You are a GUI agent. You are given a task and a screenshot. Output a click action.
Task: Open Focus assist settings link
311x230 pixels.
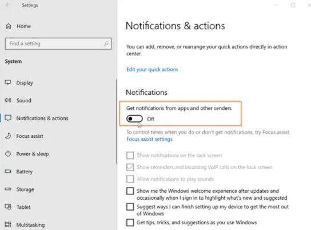149,139
